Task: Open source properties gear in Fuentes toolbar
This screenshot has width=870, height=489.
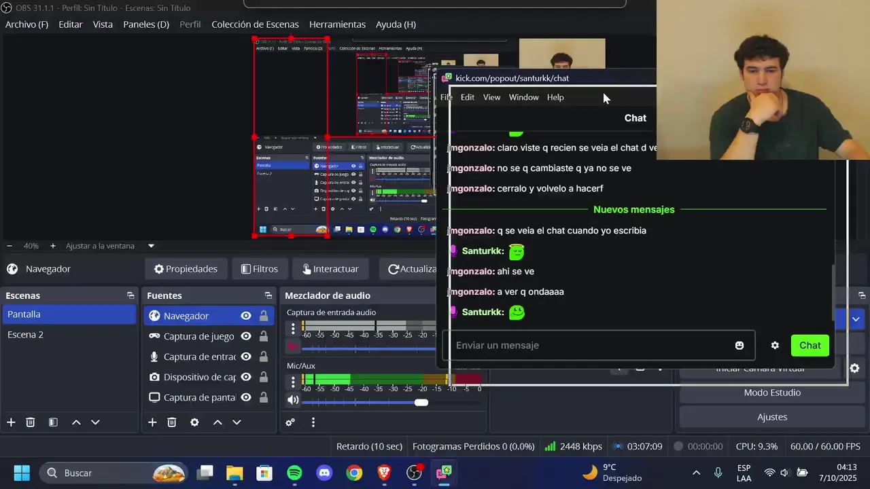Action: coord(194,422)
